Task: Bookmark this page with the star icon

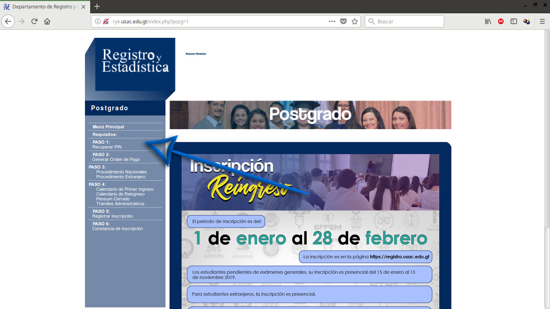Action: (355, 21)
